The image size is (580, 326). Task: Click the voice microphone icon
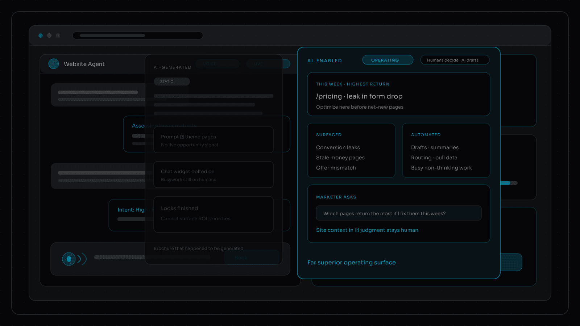point(69,259)
